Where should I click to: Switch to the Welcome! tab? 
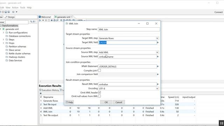click(x=45, y=17)
